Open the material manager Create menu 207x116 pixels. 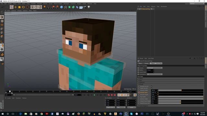(x=9, y=98)
